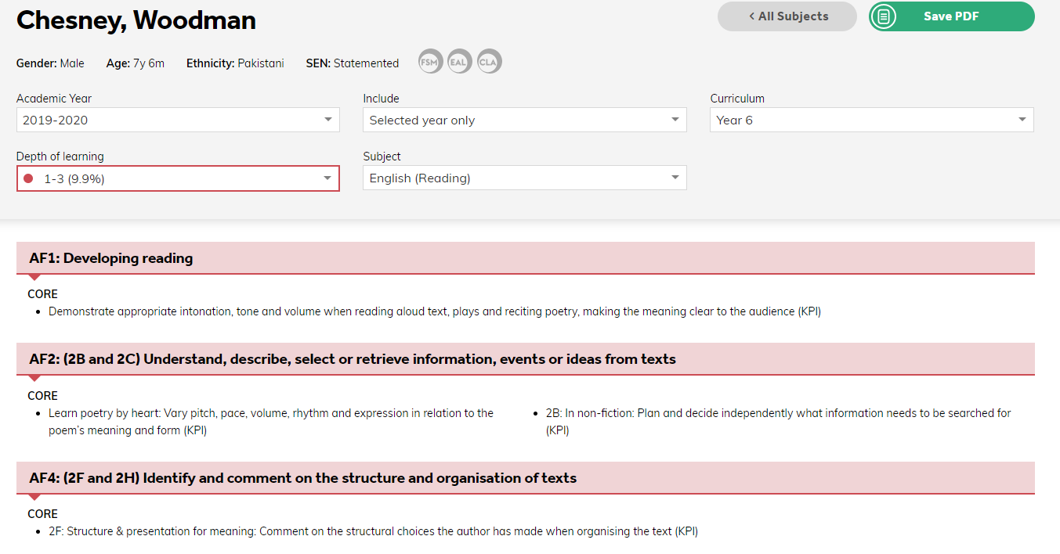Click the Subject field label
Image resolution: width=1060 pixels, height=554 pixels.
[x=382, y=156]
